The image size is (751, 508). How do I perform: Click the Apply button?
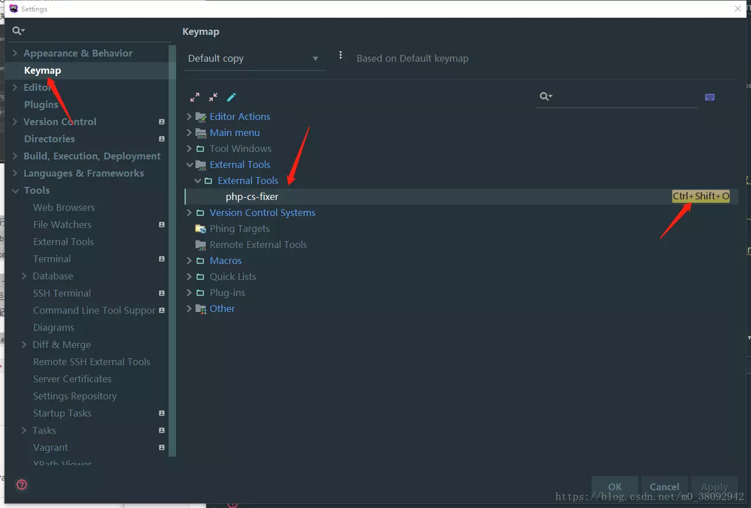point(714,487)
